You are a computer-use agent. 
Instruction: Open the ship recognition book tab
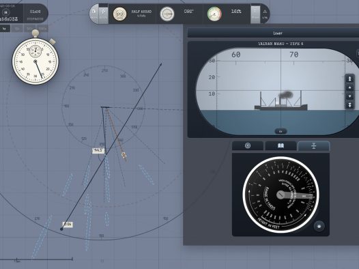point(281,146)
